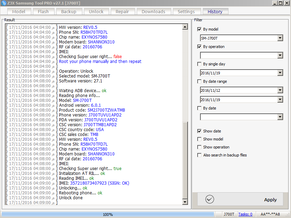291x218 pixels.
Task: Select the History tab
Action: pyautogui.click(x=215, y=11)
